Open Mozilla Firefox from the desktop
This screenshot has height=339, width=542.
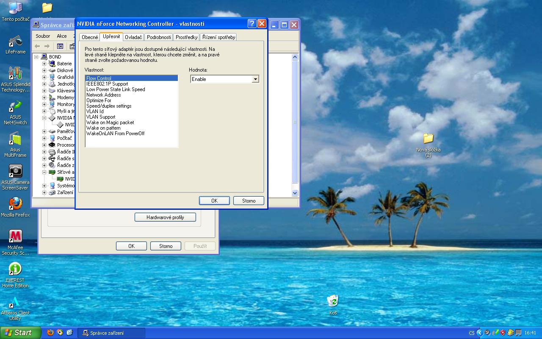point(15,207)
